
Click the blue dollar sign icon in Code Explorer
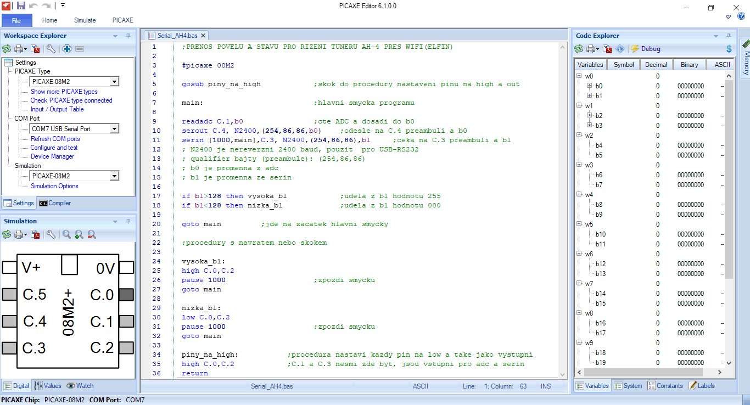point(729,49)
